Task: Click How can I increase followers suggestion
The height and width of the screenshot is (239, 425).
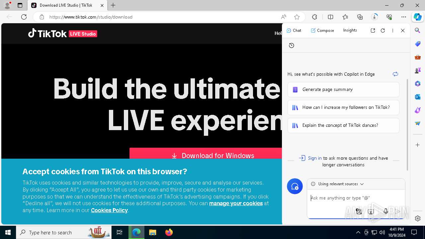Action: [x=343, y=108]
